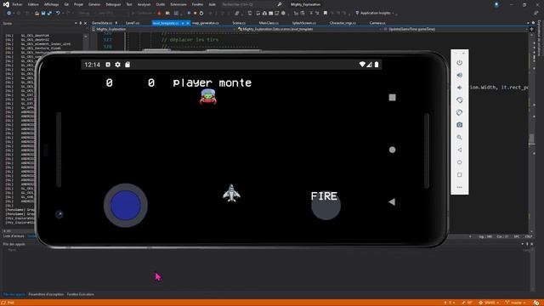The width and height of the screenshot is (544, 306).
Task: Open Mighty_Exploration project navigation dropdown
Action: [x=163, y=29]
